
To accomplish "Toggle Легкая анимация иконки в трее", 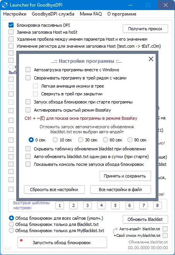I will [x=35, y=86].
